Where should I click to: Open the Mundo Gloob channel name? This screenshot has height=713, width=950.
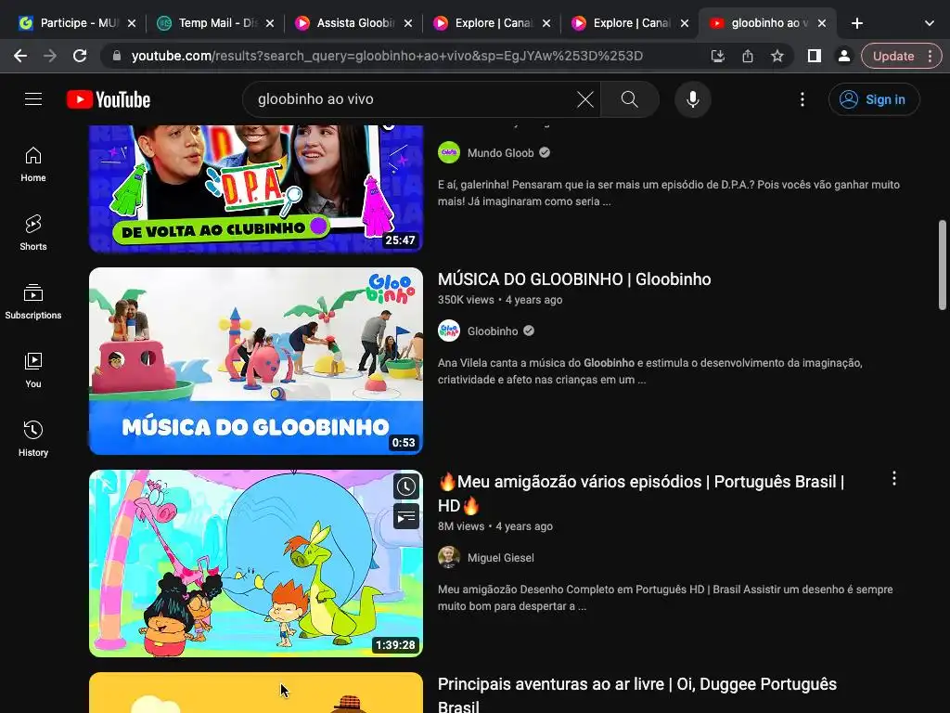pos(500,153)
